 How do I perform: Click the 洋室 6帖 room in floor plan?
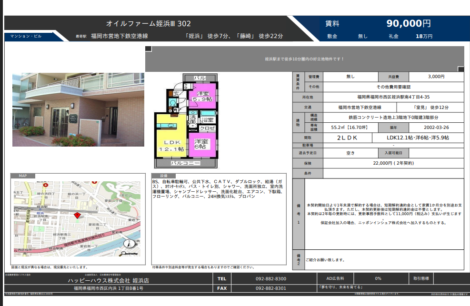point(202,145)
